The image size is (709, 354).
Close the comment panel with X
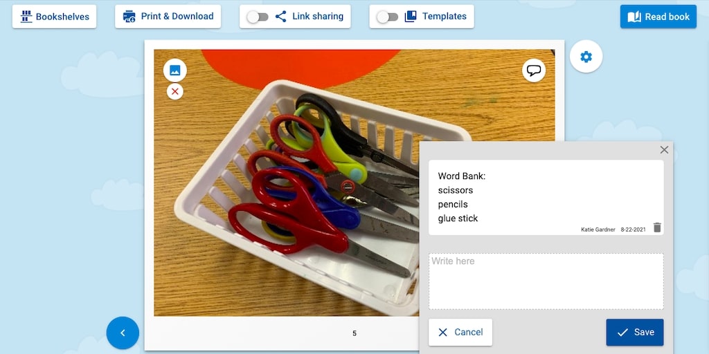coord(664,150)
